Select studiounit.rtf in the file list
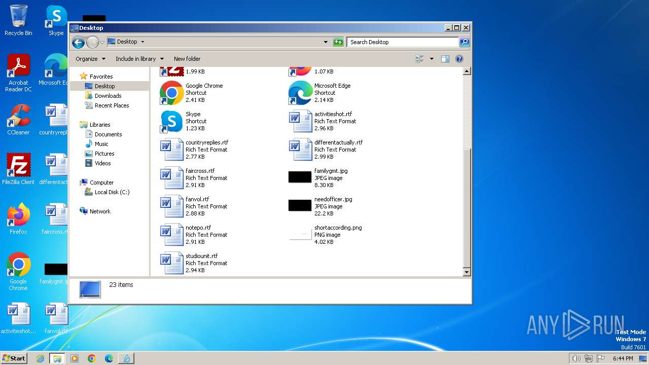The width and height of the screenshot is (649, 365). [194, 263]
